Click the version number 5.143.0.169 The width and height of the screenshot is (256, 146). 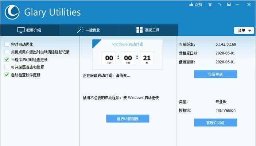pyautogui.click(x=226, y=44)
